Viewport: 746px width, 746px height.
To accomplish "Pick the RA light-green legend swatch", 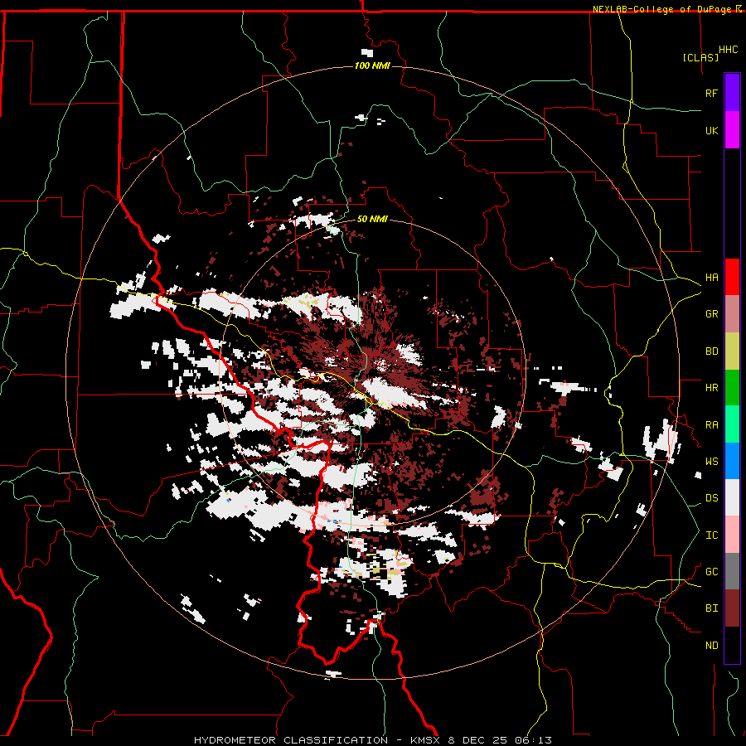I will (732, 424).
